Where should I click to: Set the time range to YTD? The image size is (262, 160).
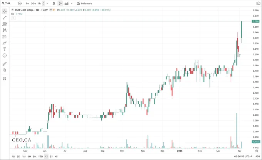(x=40, y=157)
